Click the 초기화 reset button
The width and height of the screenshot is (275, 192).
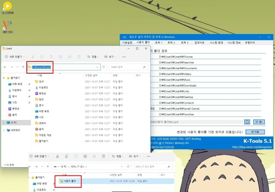[255, 132]
